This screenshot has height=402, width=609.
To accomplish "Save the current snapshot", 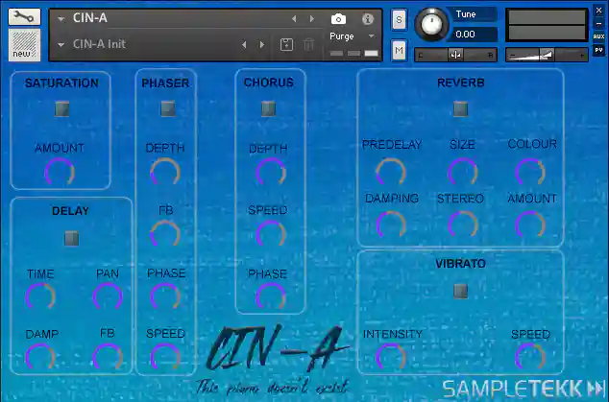I will 286,45.
